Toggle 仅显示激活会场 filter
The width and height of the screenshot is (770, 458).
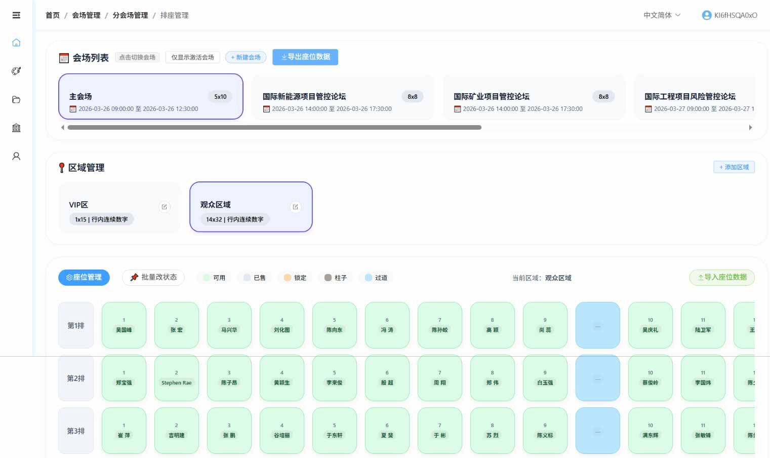tap(192, 57)
